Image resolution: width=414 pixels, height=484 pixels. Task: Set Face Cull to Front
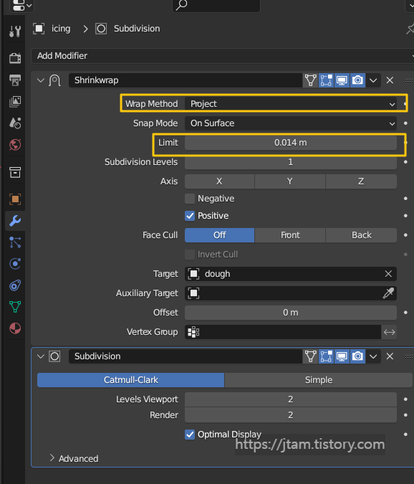point(290,235)
